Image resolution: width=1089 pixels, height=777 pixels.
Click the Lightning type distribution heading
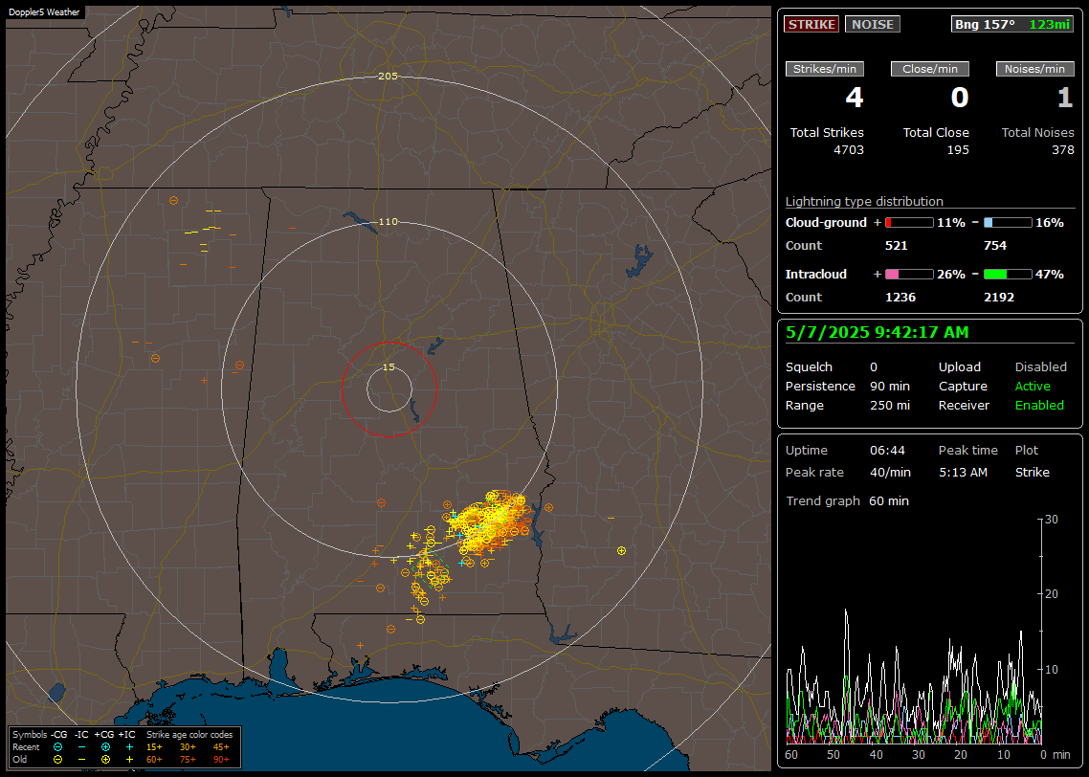coord(864,202)
